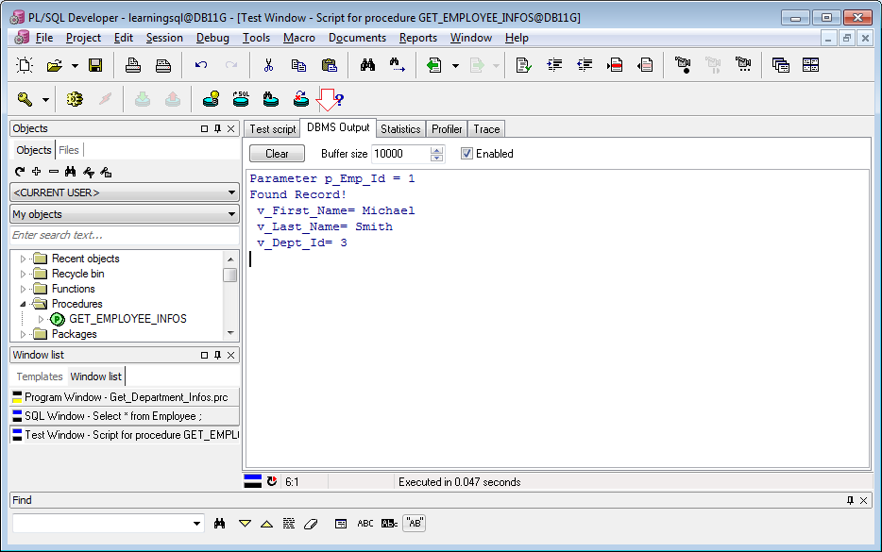Image resolution: width=882 pixels, height=552 pixels.
Task: Click the Cut scissors icon
Action: click(268, 65)
